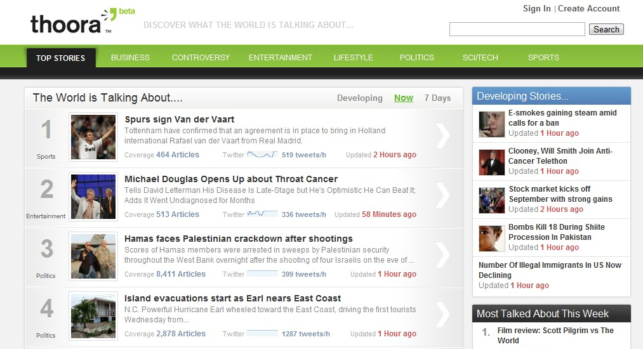Viewport: 643px width, 349px height.
Task: Click Sports category label under rank 1
Action: click(46, 156)
